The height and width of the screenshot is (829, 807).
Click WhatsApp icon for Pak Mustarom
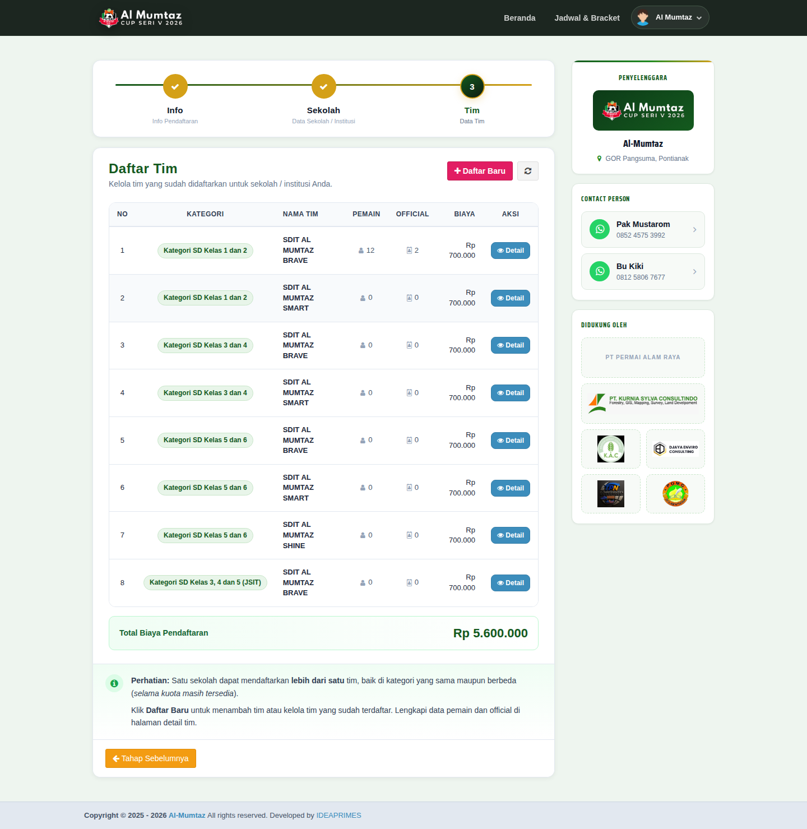pos(600,229)
